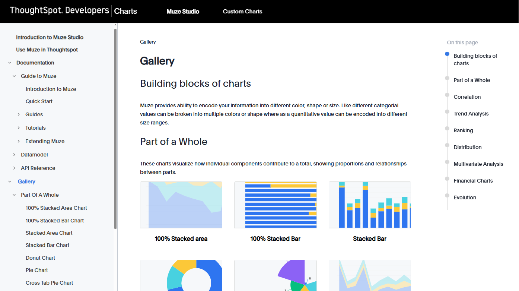Screen dimensions: 519x291
Task: Open the Stacked Bar chart preview
Action: [370, 205]
